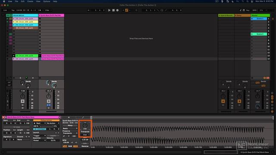
Task: Open the Follow Action 'Next' dropdown
Action: coord(39,124)
